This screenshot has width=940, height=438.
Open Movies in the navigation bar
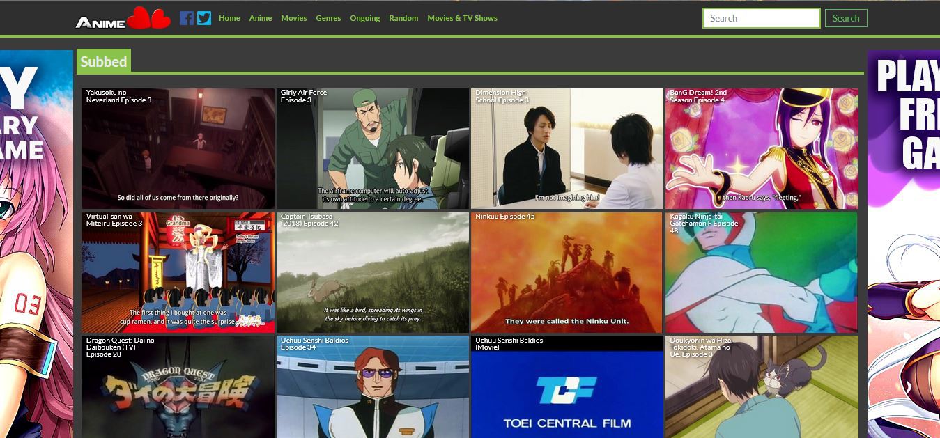click(x=294, y=18)
